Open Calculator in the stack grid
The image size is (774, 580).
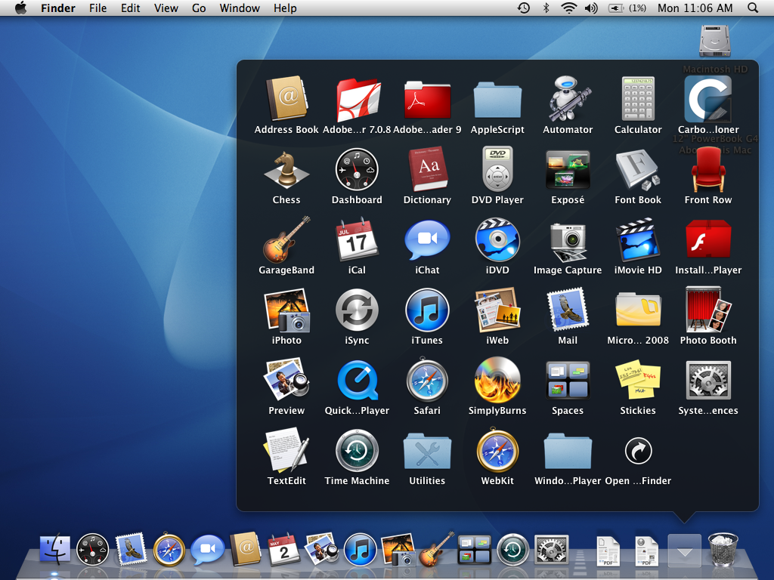[x=638, y=99]
